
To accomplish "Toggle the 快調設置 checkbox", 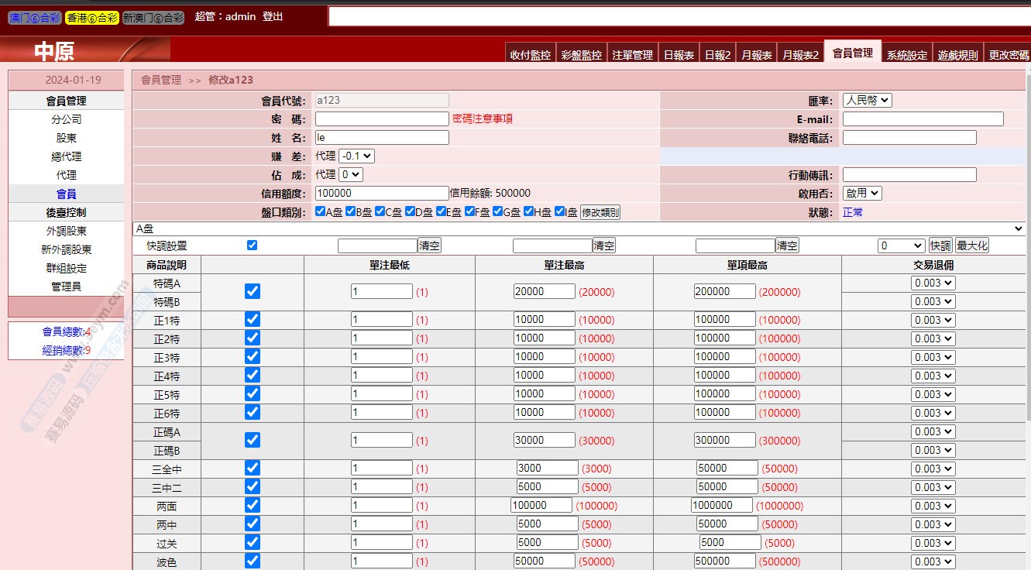I will pos(252,245).
